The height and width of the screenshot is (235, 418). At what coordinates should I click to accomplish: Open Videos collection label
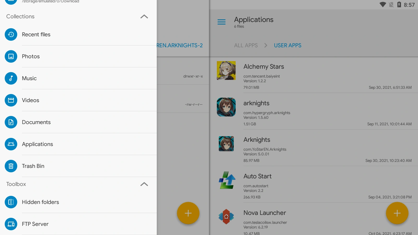pyautogui.click(x=31, y=100)
